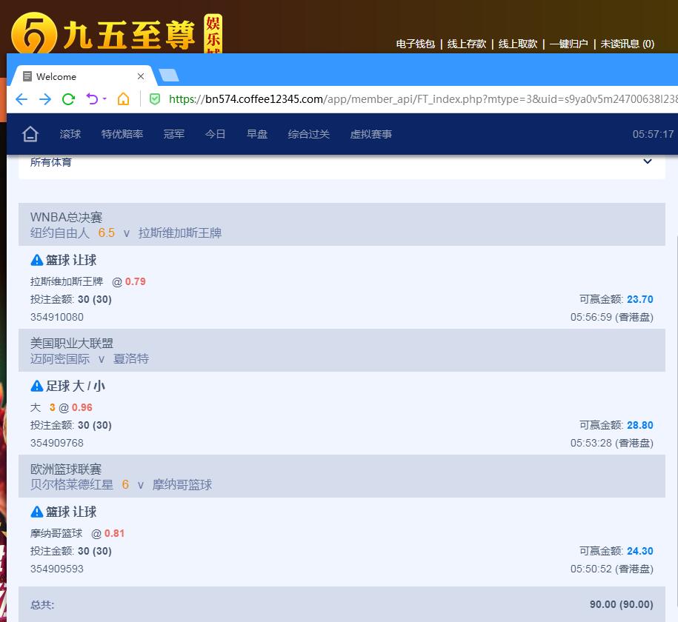
Task: Click the browser back arrow
Action: click(x=21, y=99)
